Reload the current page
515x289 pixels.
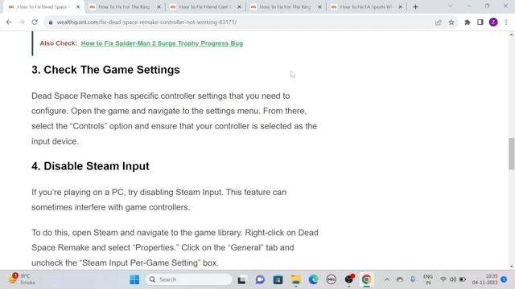coord(35,22)
